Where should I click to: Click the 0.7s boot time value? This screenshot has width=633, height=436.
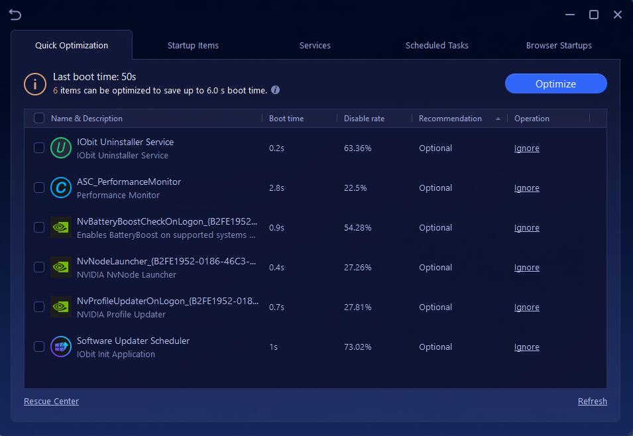pos(276,307)
